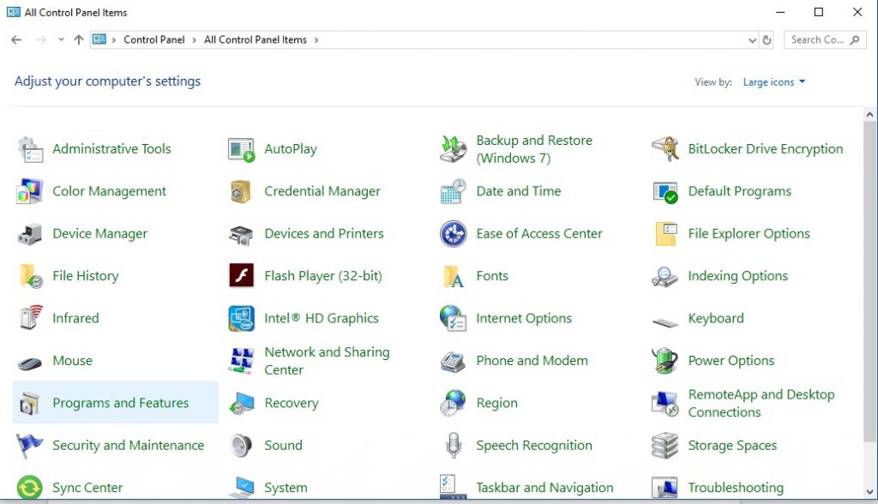Open the View by Large icons dropdown
This screenshot has height=504, width=878.
[774, 82]
